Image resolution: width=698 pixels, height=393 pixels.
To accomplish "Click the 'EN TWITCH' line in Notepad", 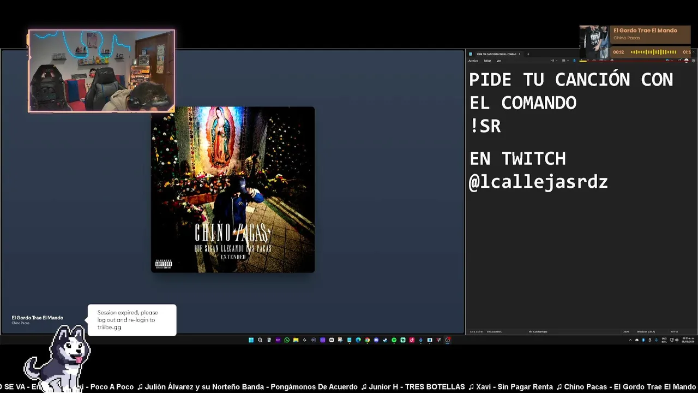I will [x=518, y=159].
